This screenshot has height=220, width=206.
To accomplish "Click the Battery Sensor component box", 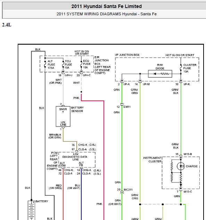I will (63, 116).
